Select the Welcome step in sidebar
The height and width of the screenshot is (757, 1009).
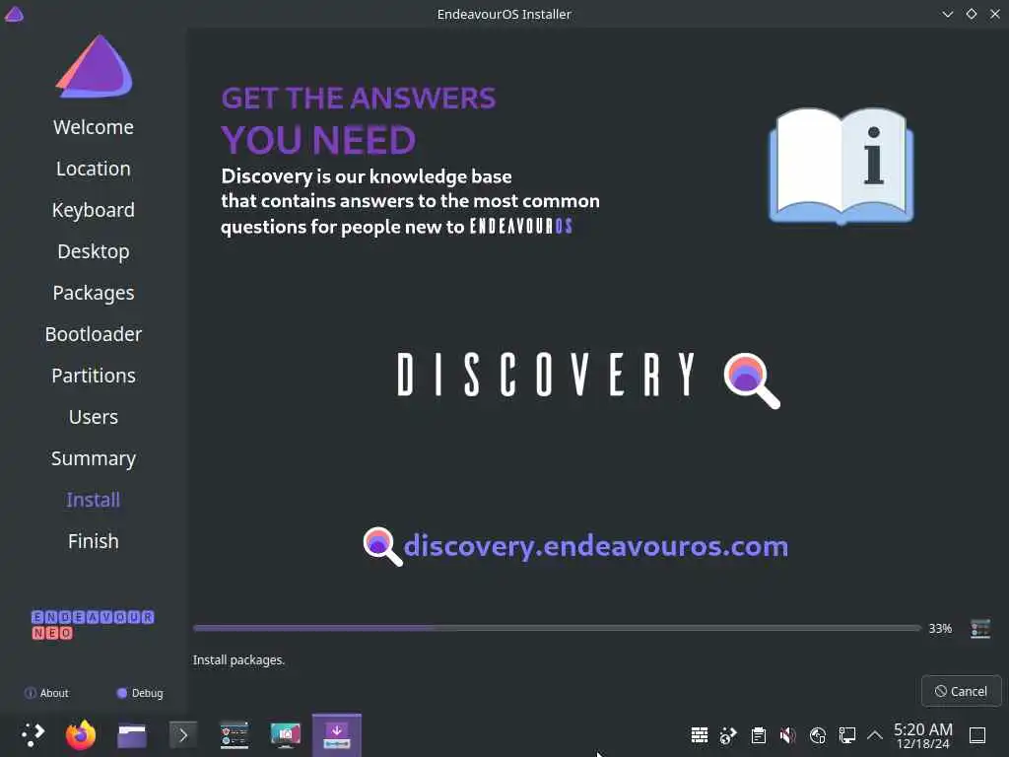[94, 127]
